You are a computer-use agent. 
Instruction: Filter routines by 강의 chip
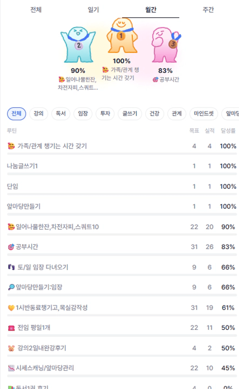coord(39,114)
